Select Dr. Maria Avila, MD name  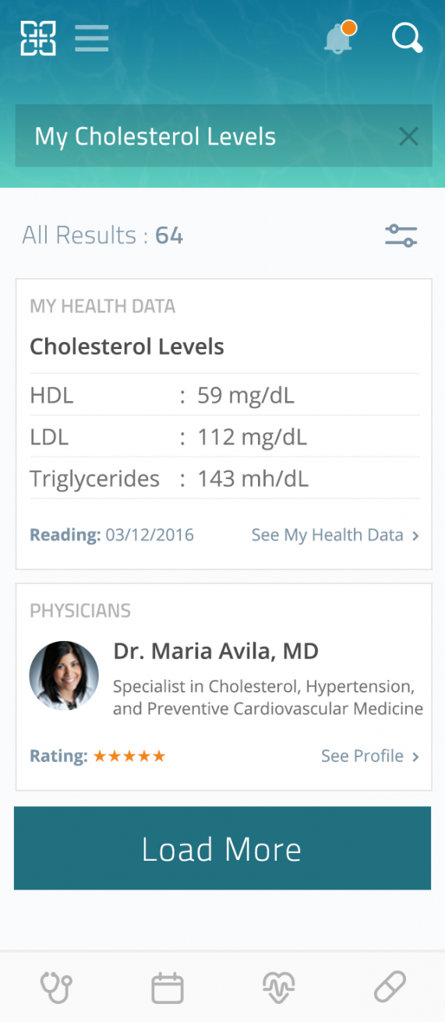point(216,651)
